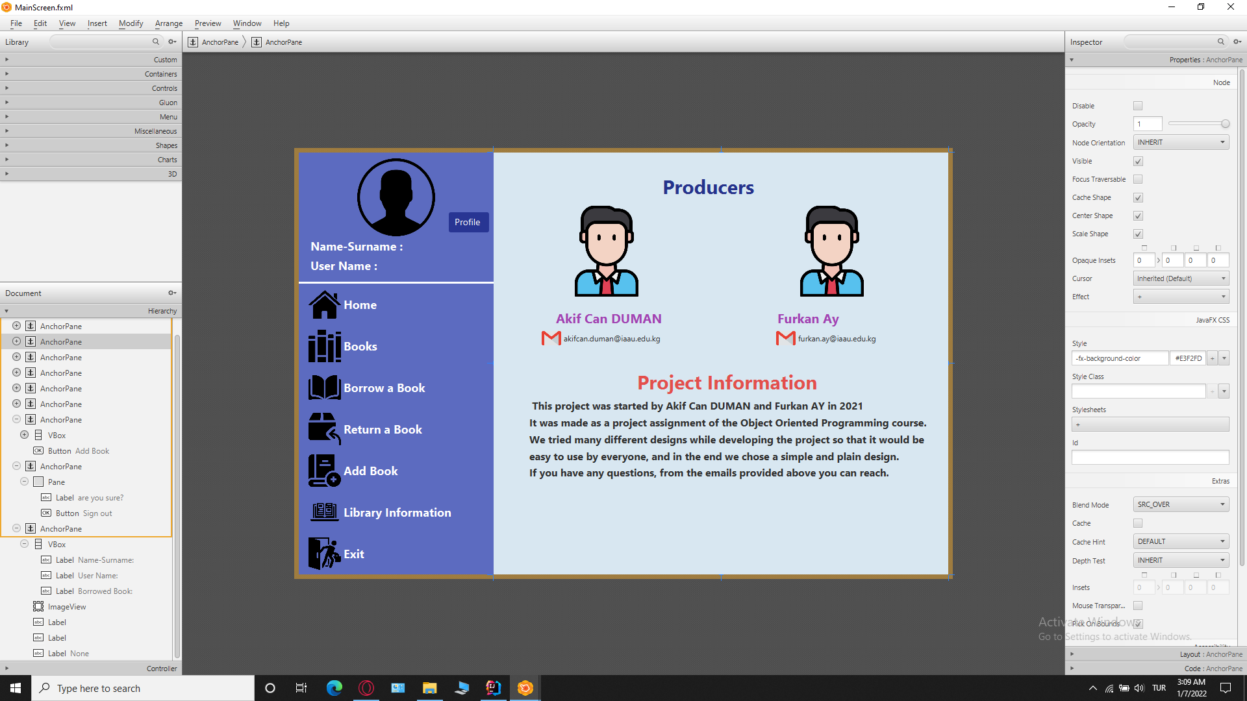1247x701 pixels.
Task: Click the Style value field #E3F2FD
Action: 1188,358
